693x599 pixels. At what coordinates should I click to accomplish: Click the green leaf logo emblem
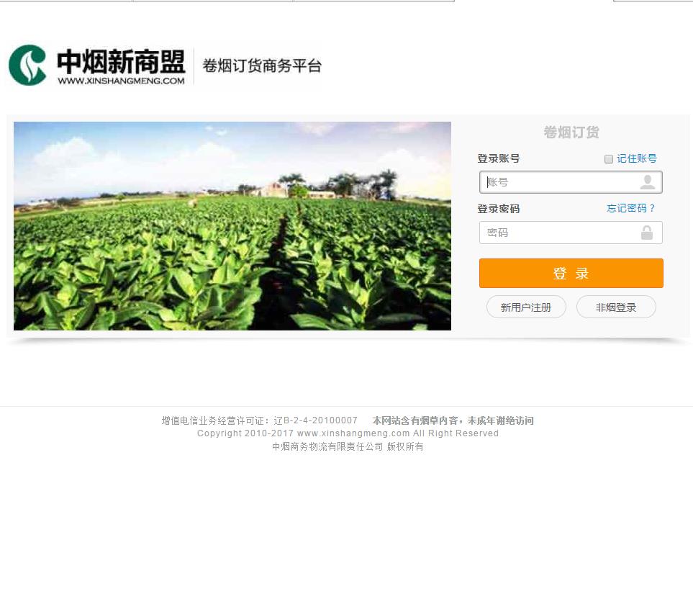point(27,65)
